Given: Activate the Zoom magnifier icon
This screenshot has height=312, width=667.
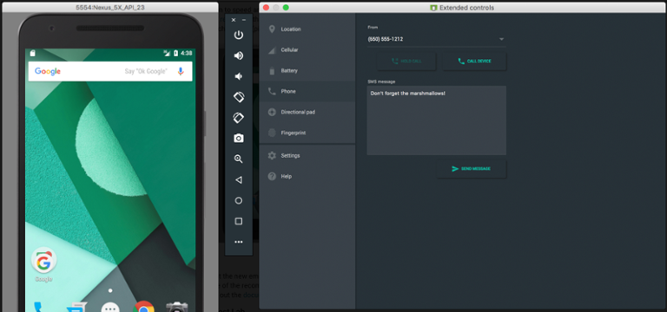Looking at the screenshot, I should pyautogui.click(x=239, y=159).
